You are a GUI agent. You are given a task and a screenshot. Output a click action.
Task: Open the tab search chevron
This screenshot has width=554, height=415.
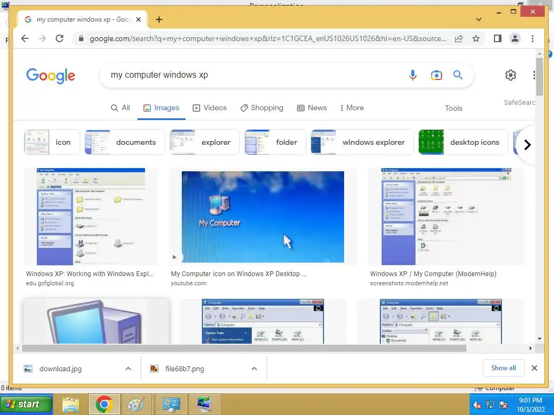tap(479, 19)
